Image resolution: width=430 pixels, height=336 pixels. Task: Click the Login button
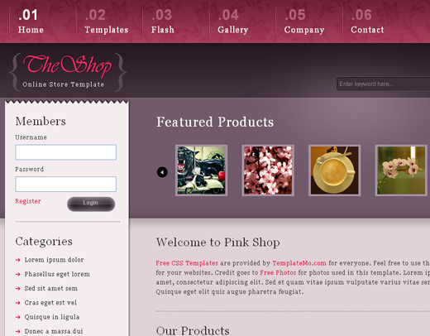(91, 204)
